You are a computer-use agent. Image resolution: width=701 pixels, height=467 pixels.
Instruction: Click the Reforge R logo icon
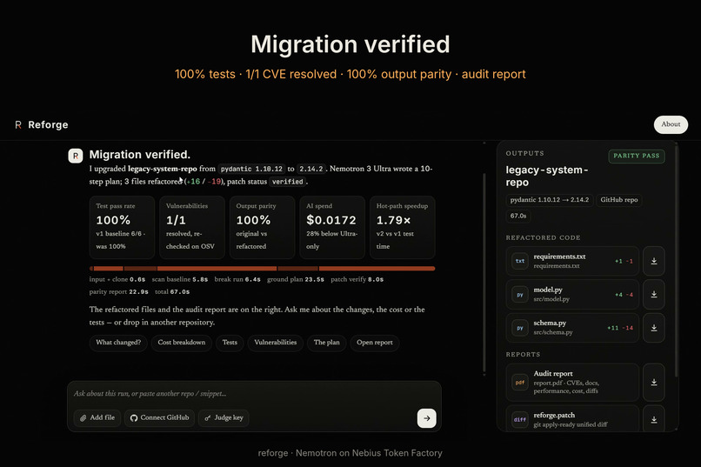(18, 124)
